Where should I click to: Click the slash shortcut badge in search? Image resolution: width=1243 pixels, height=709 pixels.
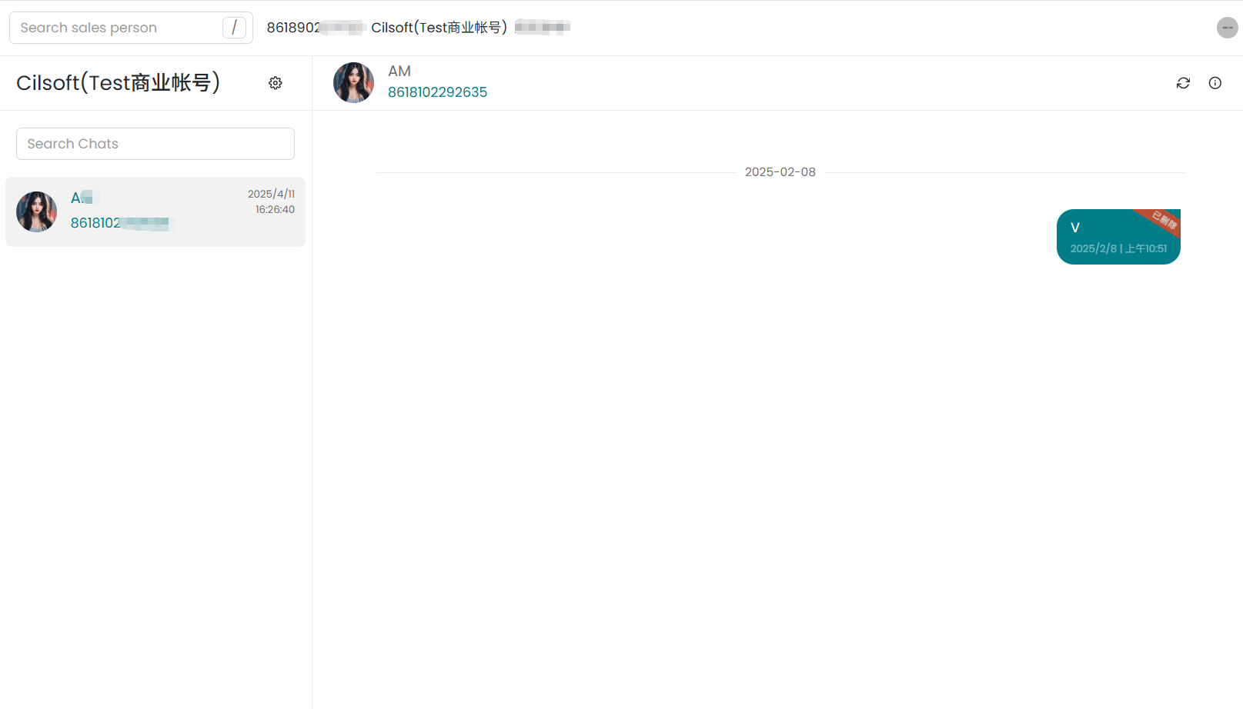click(234, 28)
